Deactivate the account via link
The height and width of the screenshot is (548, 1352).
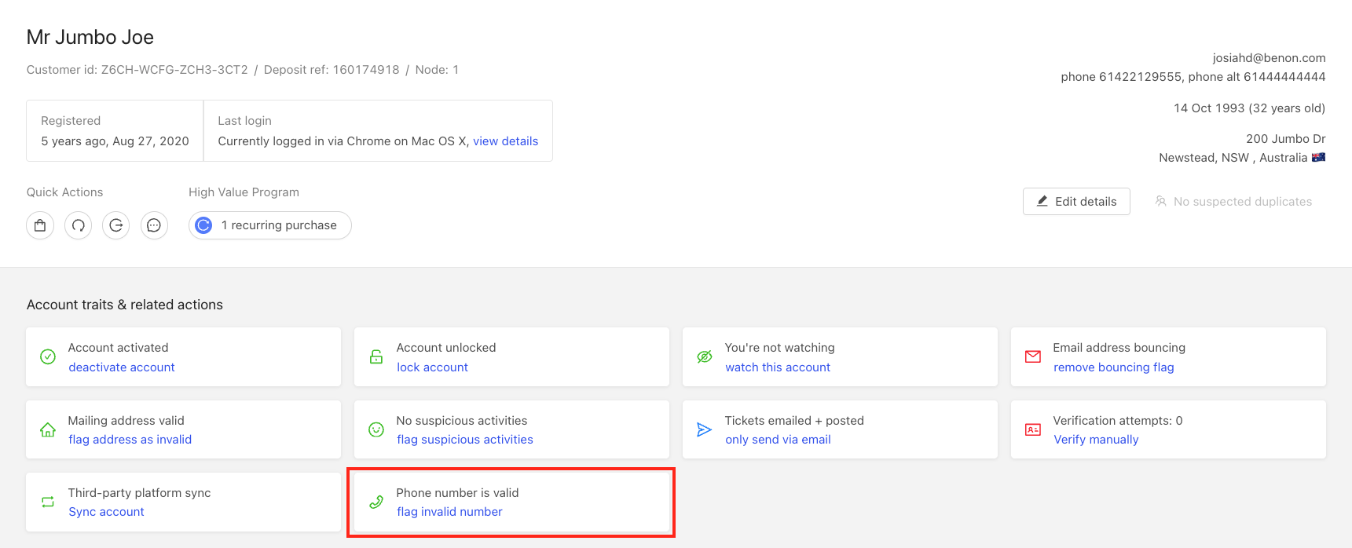click(122, 367)
